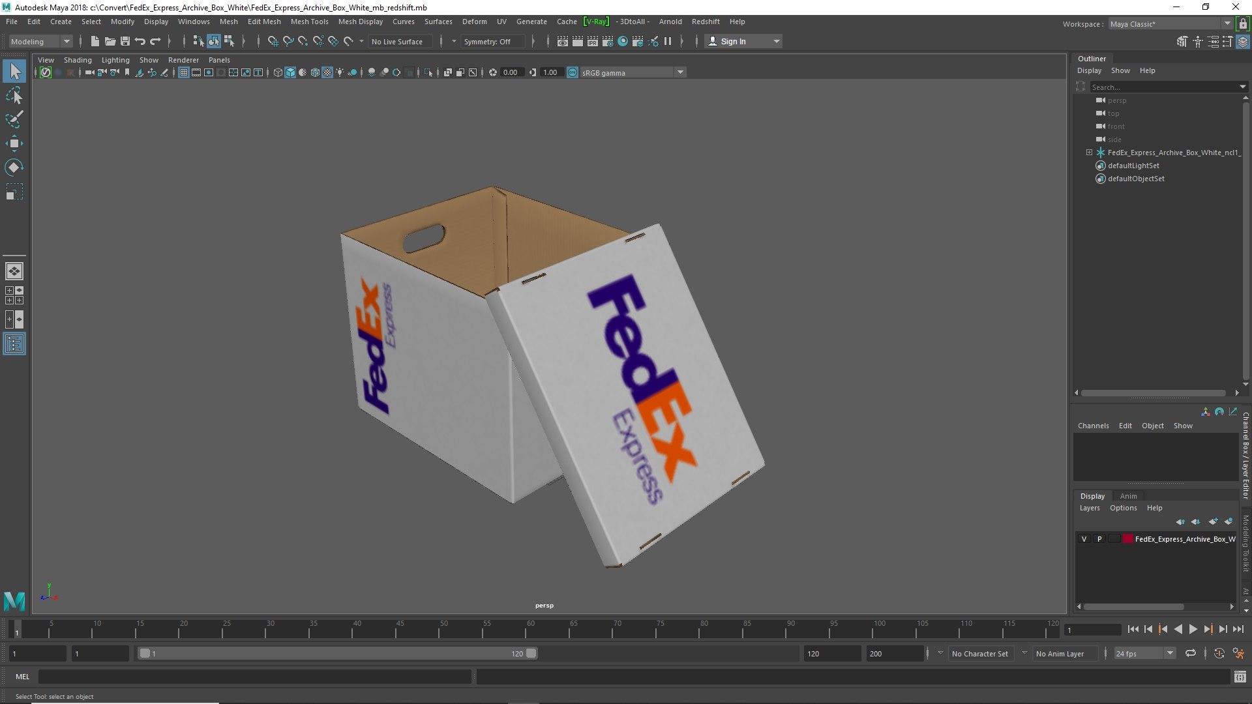Open the Symmetry Off dropdown
Viewport: 1252px width, 704px height.
(492, 41)
